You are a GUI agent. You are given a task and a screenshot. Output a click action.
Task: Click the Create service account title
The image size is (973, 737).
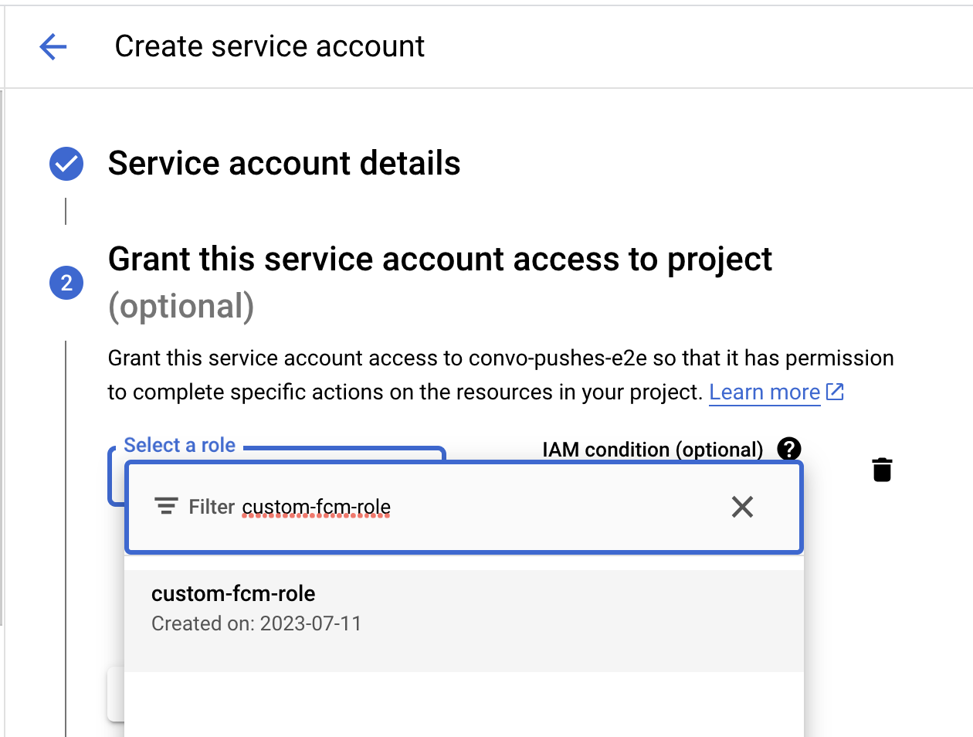(270, 46)
